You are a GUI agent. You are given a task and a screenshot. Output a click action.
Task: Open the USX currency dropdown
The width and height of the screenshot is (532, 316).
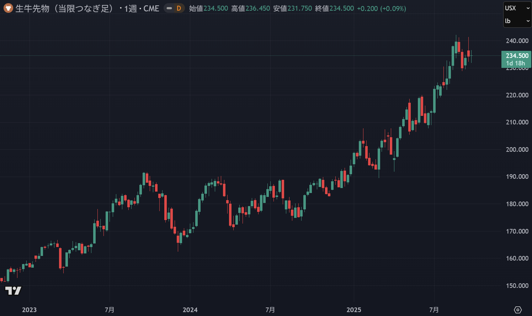(517, 8)
